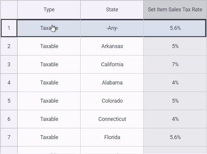The height and width of the screenshot is (154, 207).
Task: Click the Florida state cell
Action: point(112,137)
